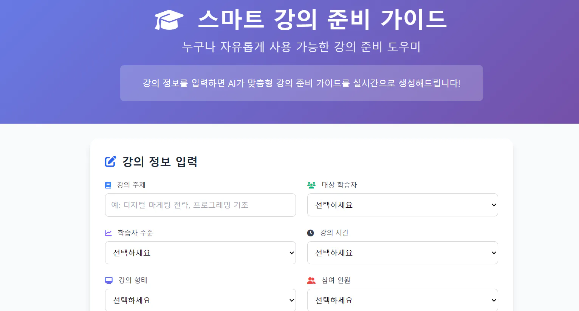Open the 대상 학습자 dropdown
This screenshot has height=311, width=579.
pos(403,205)
